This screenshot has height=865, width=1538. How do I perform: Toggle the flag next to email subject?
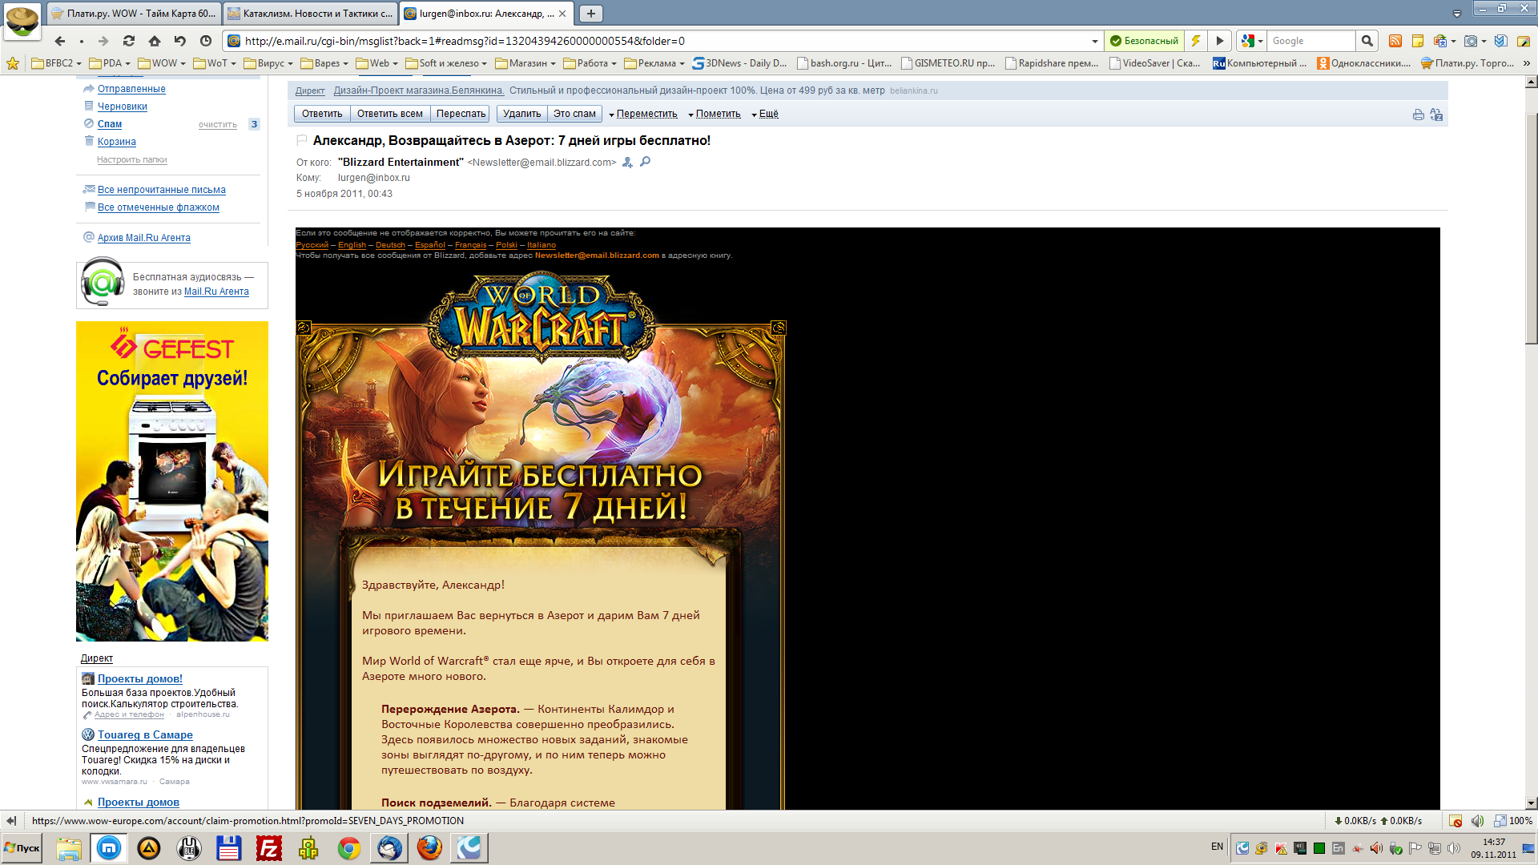pos(302,140)
